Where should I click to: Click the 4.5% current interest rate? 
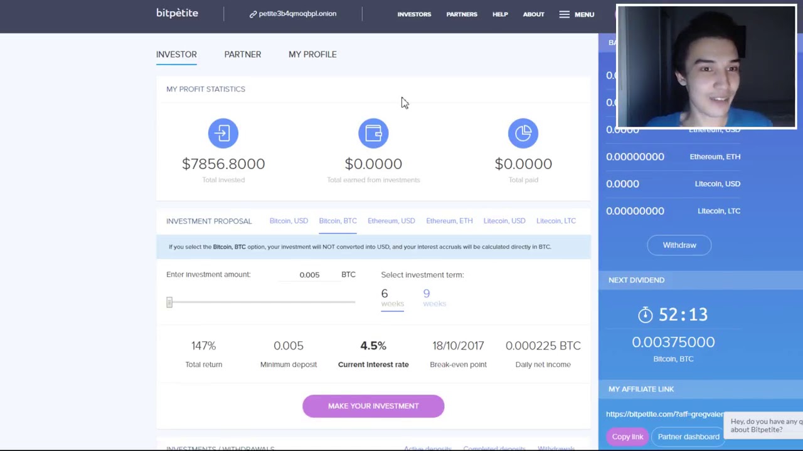coord(373,346)
